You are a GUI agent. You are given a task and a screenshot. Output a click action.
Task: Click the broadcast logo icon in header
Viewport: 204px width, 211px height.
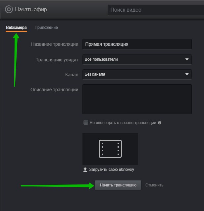click(x=9, y=9)
